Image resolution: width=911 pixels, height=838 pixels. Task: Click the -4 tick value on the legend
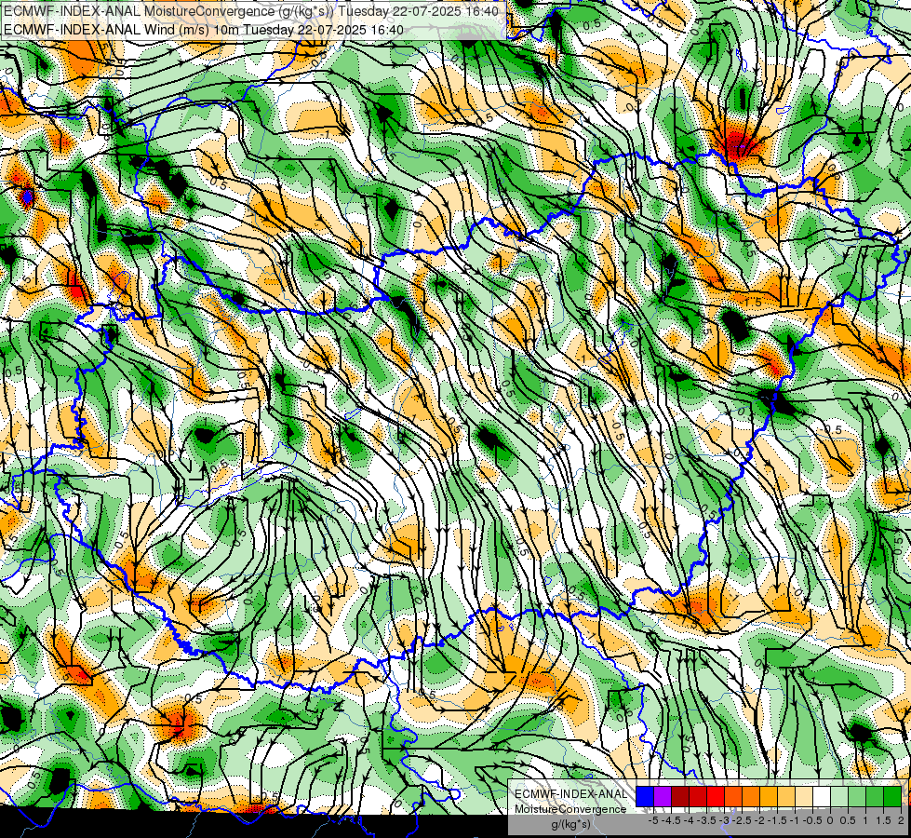tap(689, 820)
